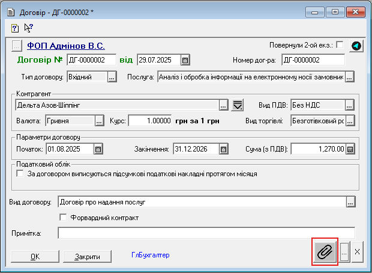
Task: Open calendar picker for Закінчення date
Action: click(223, 149)
